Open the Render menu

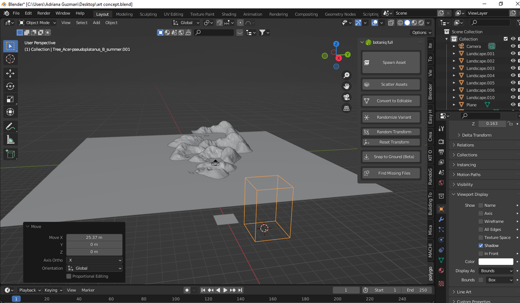44,13
